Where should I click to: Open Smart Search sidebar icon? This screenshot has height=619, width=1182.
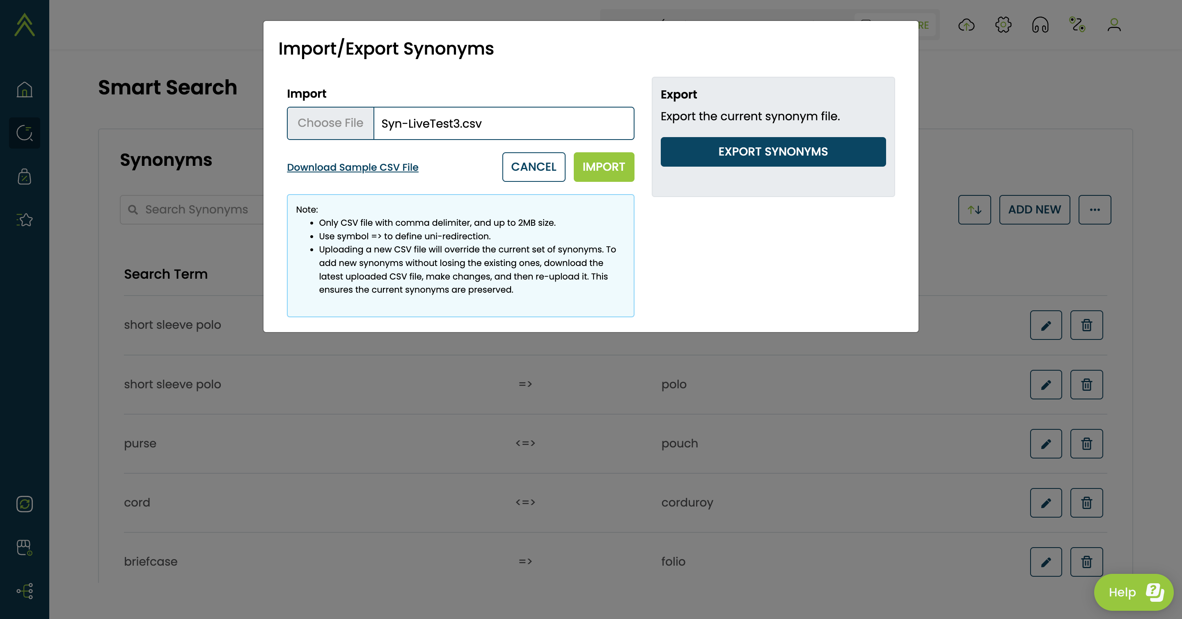(x=24, y=133)
